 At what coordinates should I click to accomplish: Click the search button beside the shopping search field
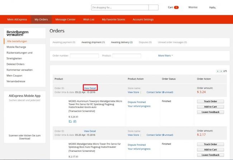coord(153,7)
